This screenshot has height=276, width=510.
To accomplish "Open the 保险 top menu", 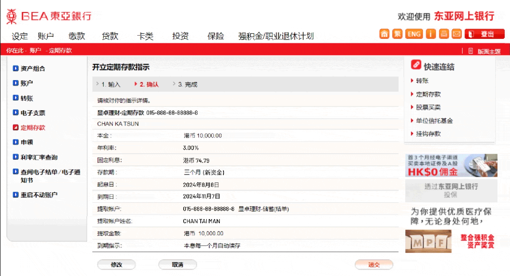I will (x=216, y=36).
